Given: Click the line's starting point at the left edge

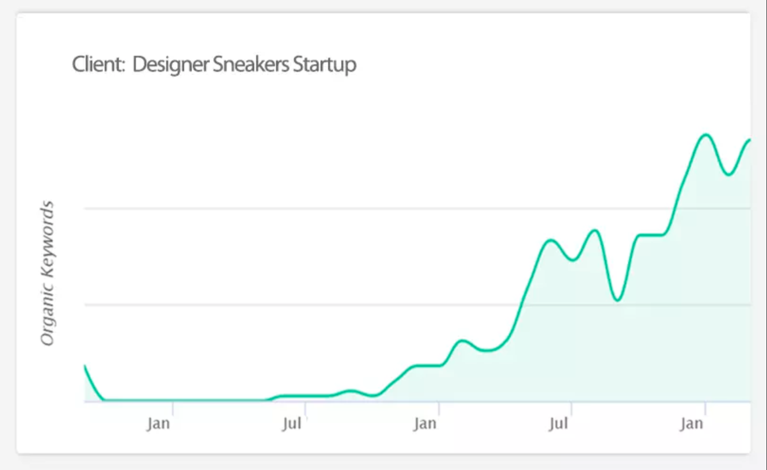Looking at the screenshot, I should coord(85,366).
